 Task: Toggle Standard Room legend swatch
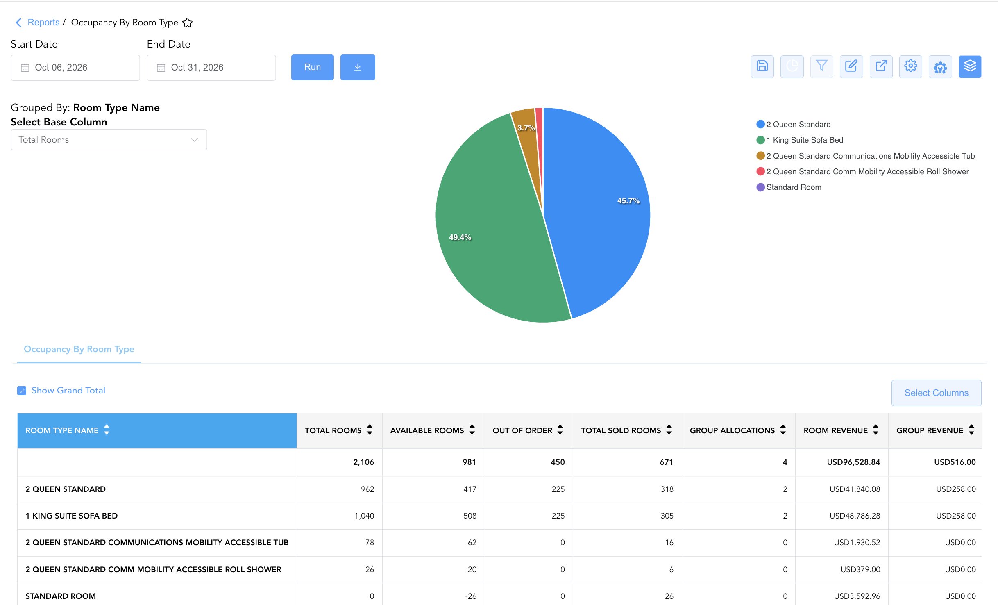760,187
